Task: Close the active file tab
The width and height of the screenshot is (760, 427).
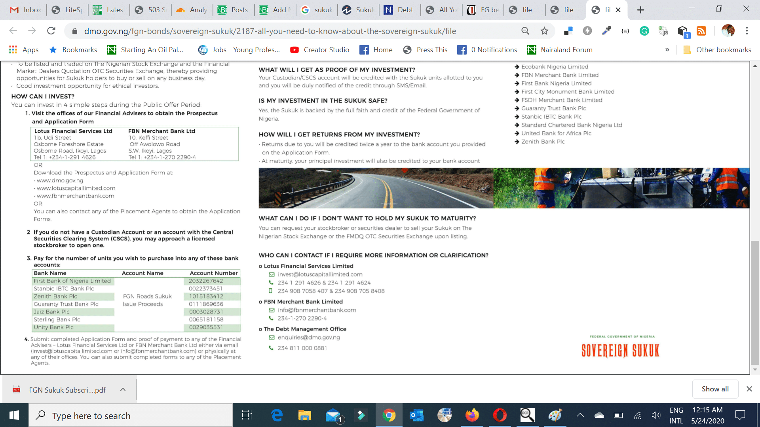Action: [618, 10]
